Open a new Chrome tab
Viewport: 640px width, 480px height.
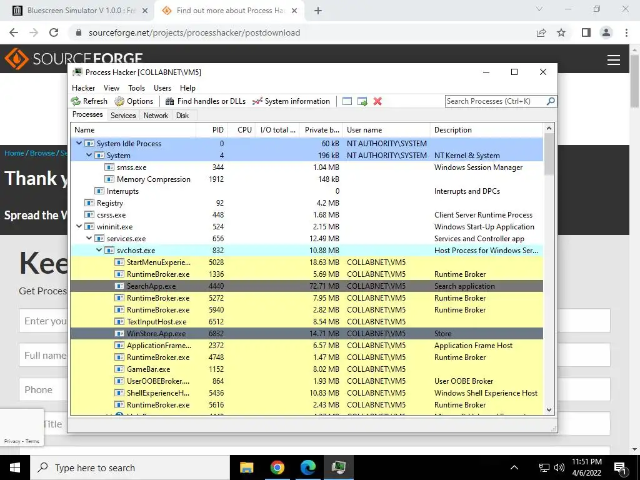(318, 11)
